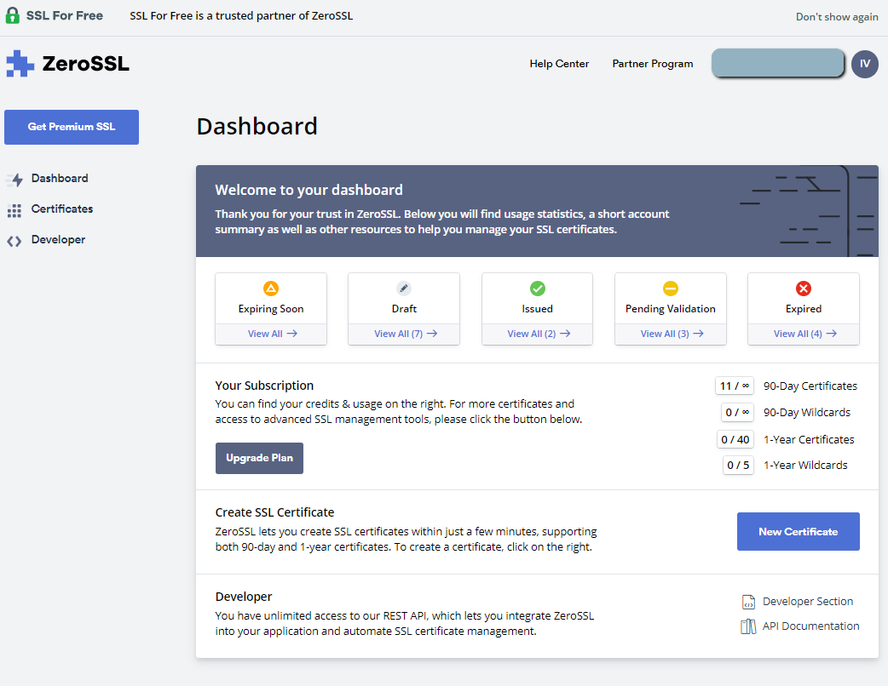Open the IV user avatar menu
The height and width of the screenshot is (686, 888).
coord(864,63)
